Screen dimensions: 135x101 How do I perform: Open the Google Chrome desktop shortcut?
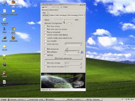point(13,29)
